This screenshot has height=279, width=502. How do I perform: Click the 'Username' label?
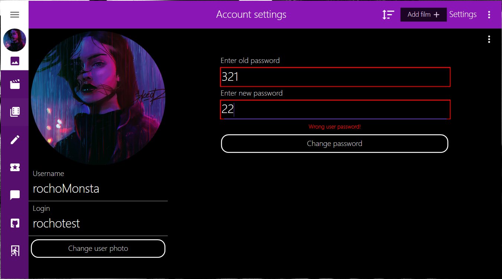[48, 173]
